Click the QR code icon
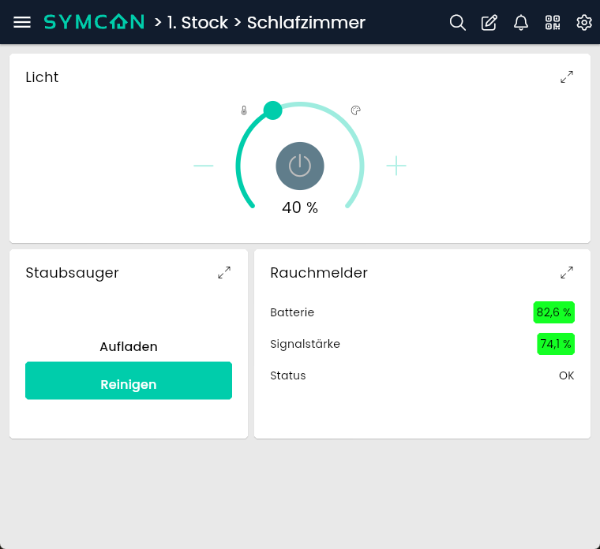 (553, 22)
